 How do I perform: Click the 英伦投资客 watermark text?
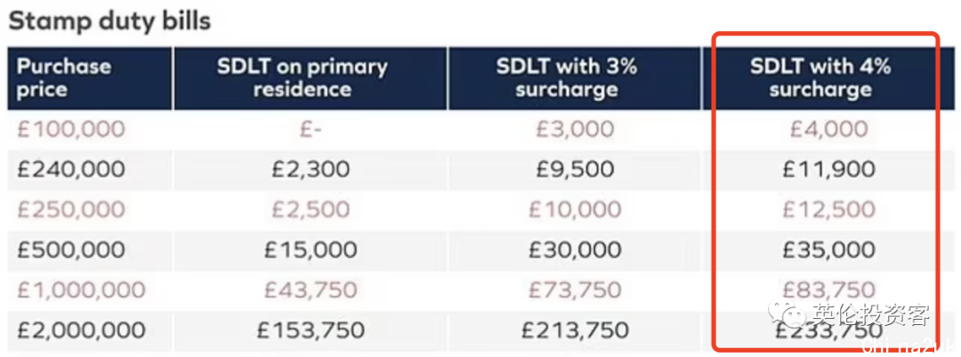(871, 314)
